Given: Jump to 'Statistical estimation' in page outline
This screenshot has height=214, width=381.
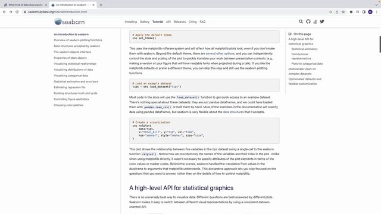Looking at the screenshot, I should (x=304, y=49).
